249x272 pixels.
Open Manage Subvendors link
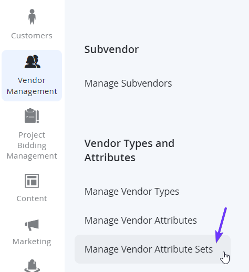point(128,83)
